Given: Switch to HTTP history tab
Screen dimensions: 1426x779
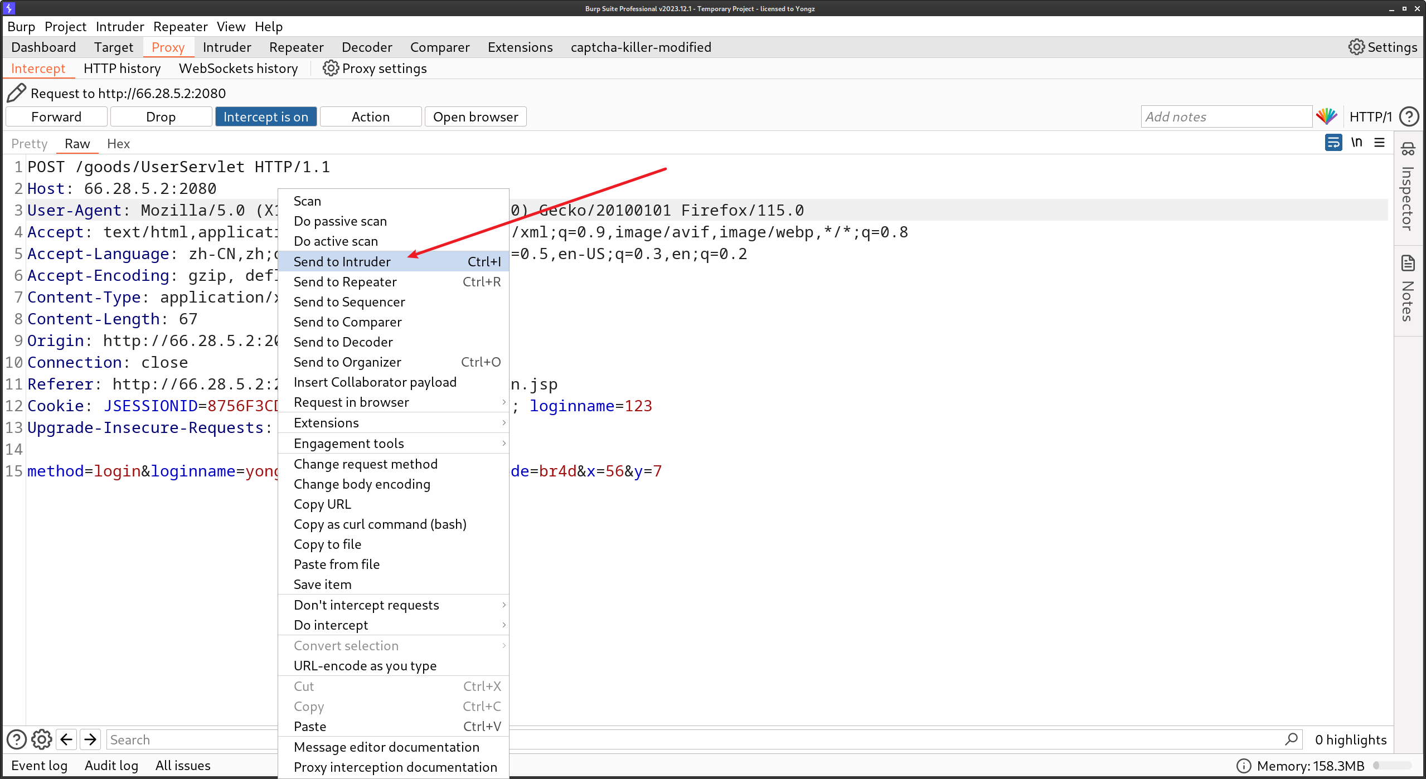Looking at the screenshot, I should 122,68.
